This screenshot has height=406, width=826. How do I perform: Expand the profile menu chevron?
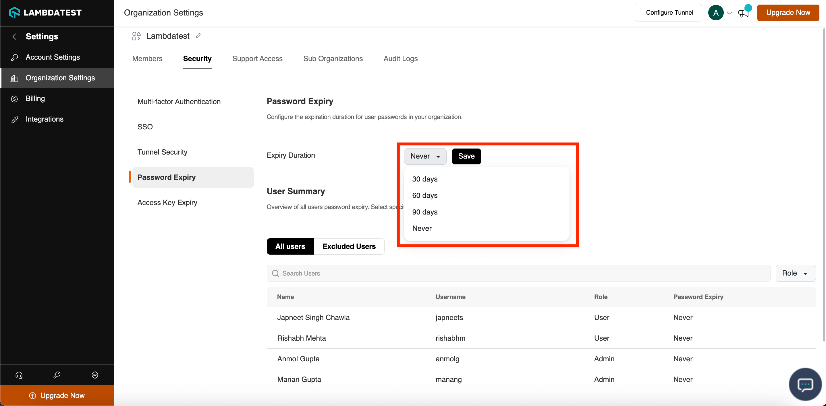tap(729, 13)
